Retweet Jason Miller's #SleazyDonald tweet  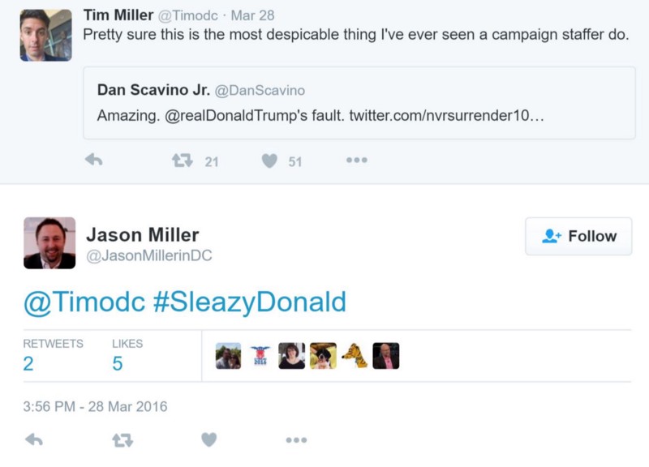[122, 439]
